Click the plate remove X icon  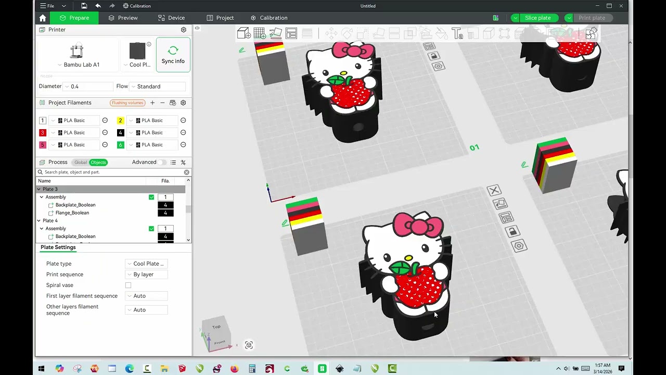pyautogui.click(x=494, y=191)
